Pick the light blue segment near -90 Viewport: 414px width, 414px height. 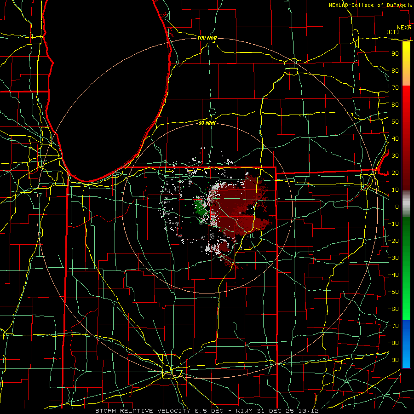coord(406,359)
